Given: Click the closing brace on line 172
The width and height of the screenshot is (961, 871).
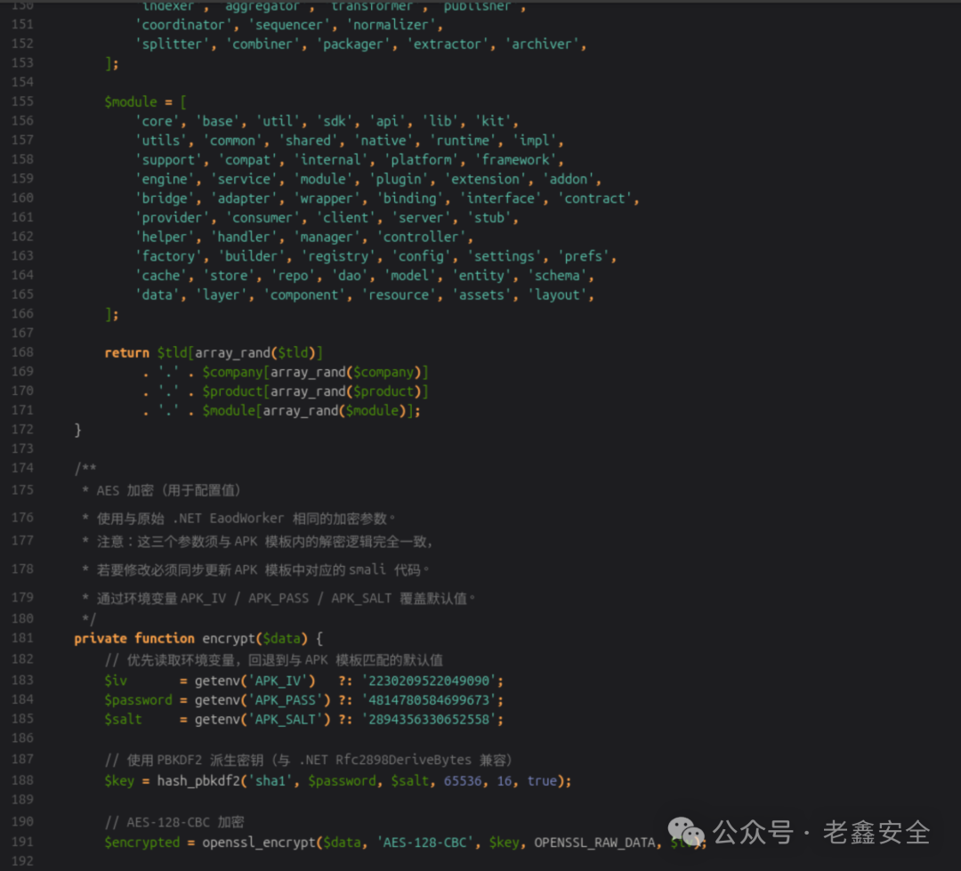Looking at the screenshot, I should coord(77,430).
